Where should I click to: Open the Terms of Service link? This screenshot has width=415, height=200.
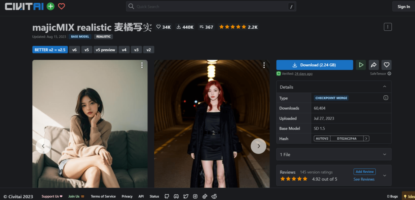point(103,196)
